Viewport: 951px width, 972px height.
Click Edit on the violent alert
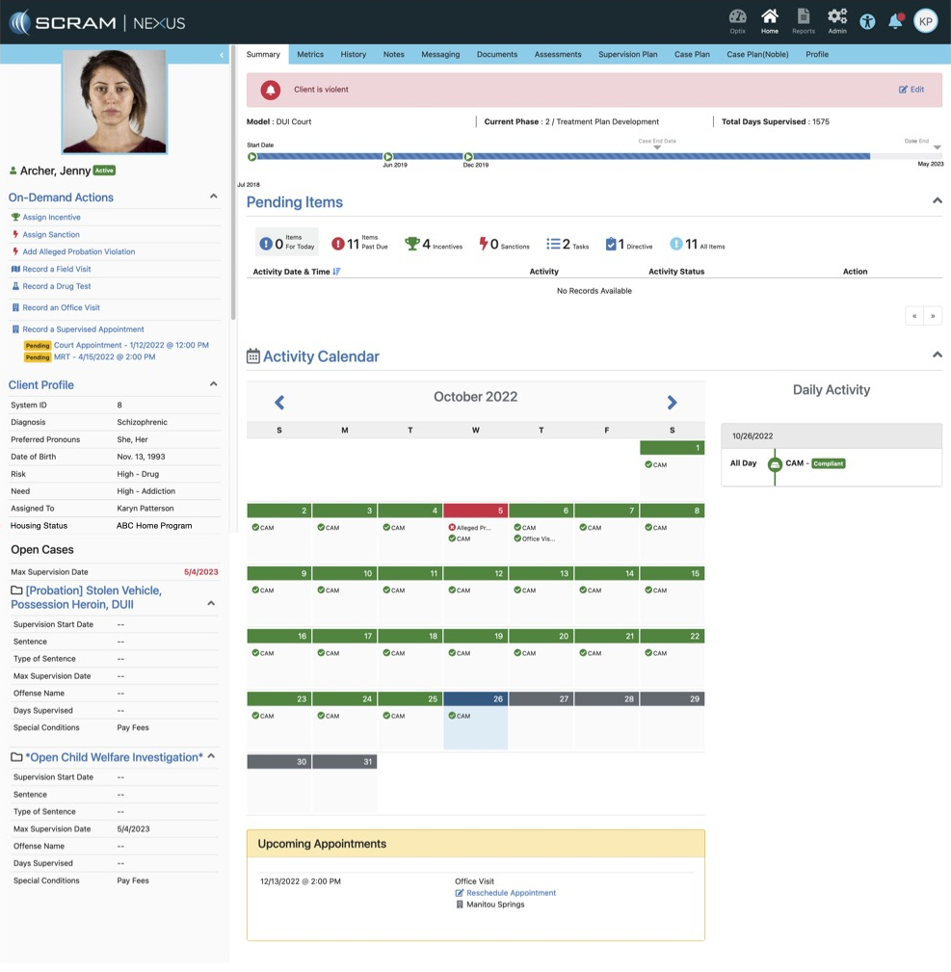pyautogui.click(x=911, y=90)
